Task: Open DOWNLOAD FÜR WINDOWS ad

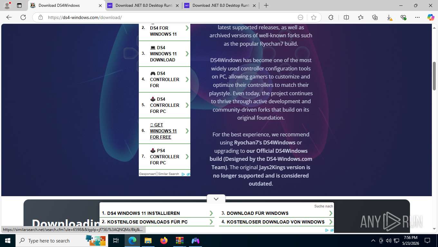Action: point(258,213)
